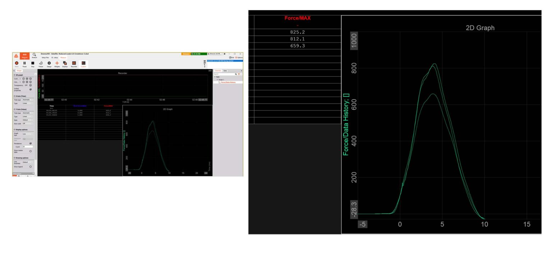Screen dimensions: 552x253
Task: Switch to the Slots tab
Action: point(225,71)
